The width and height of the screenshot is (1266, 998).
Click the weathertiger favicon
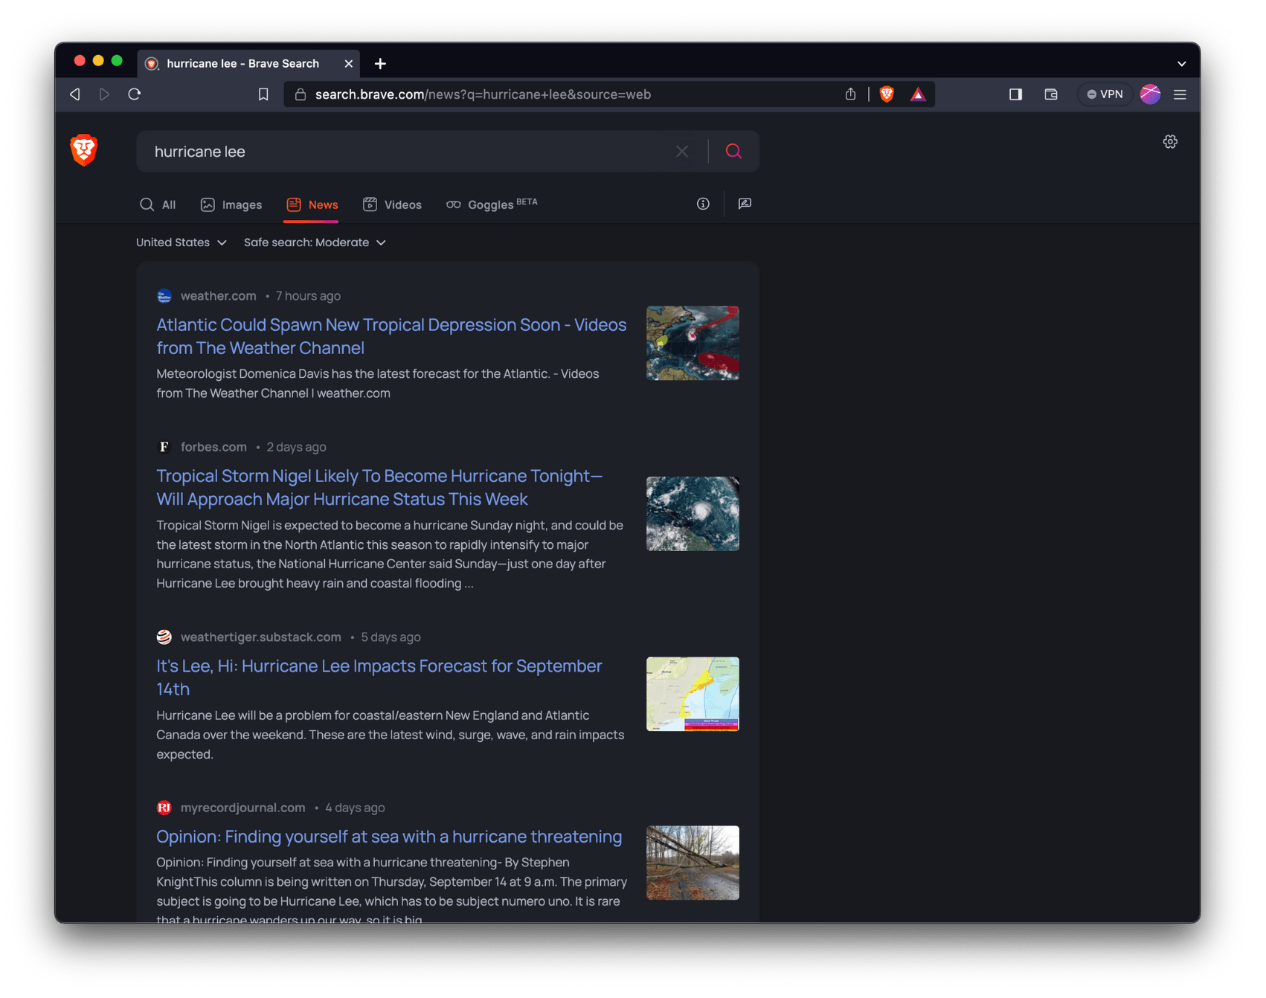[x=164, y=637]
